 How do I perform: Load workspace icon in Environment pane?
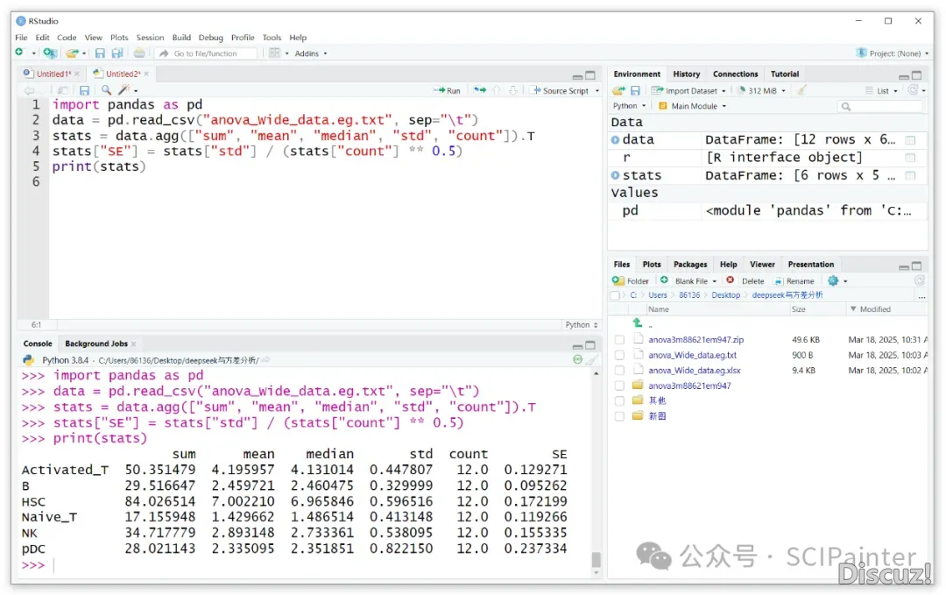pos(618,90)
